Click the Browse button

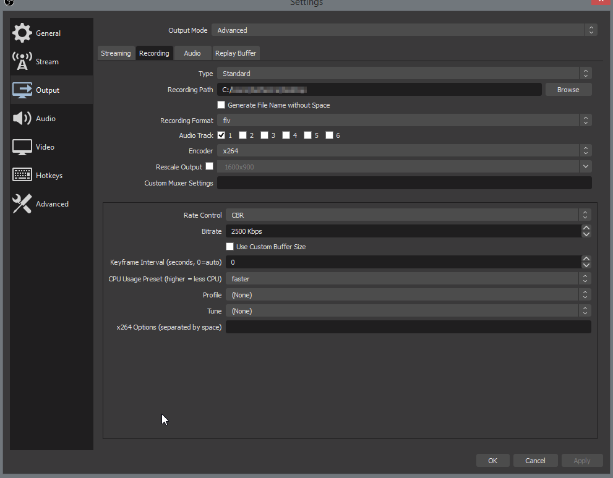(568, 90)
